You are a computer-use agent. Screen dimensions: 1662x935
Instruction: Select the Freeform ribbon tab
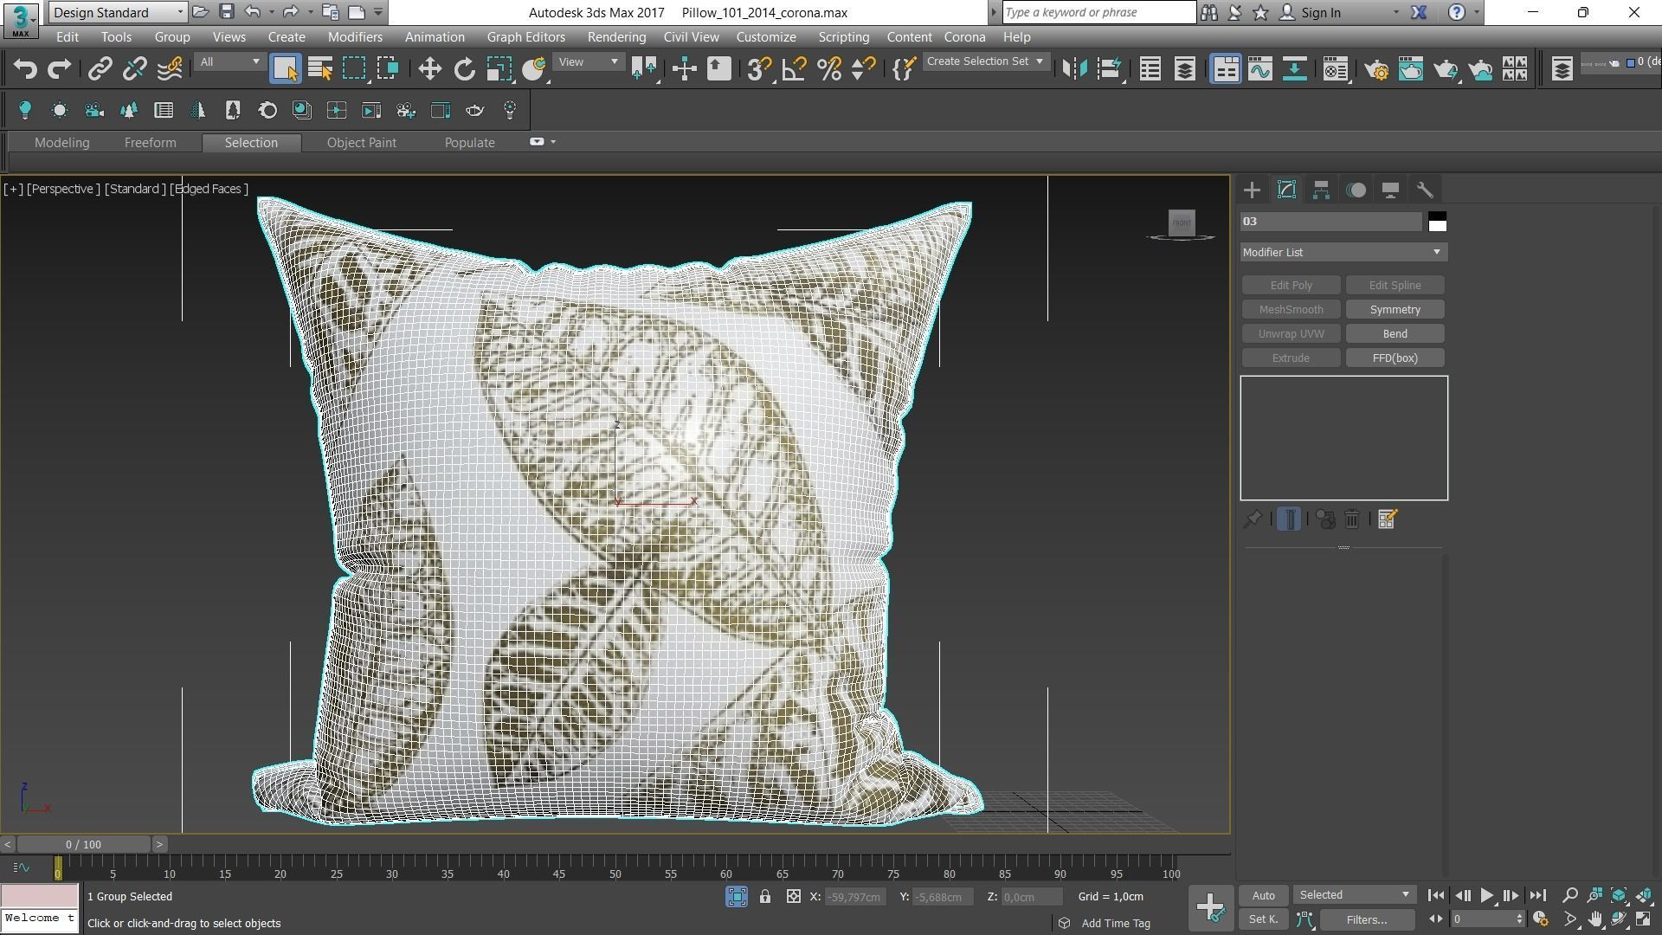click(x=150, y=143)
